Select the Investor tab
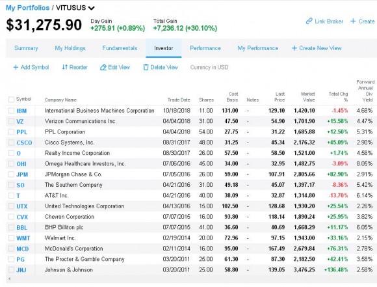Image resolution: width=377 pixels, height=287 pixels. coord(164,48)
